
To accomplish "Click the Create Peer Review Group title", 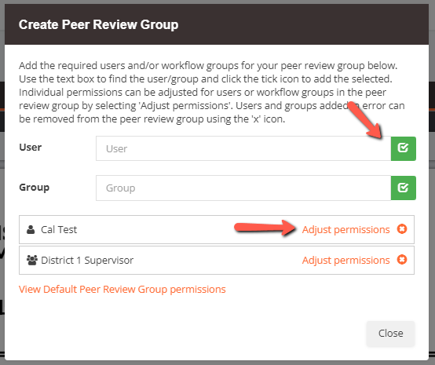I will click(x=98, y=24).
